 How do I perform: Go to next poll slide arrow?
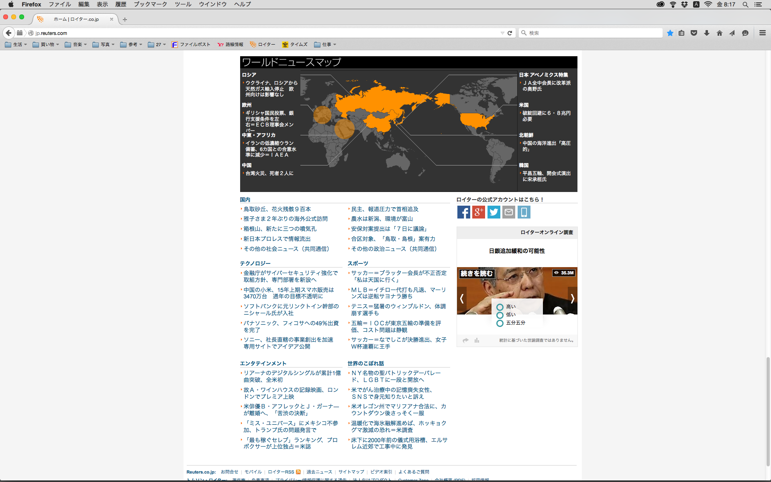[572, 298]
